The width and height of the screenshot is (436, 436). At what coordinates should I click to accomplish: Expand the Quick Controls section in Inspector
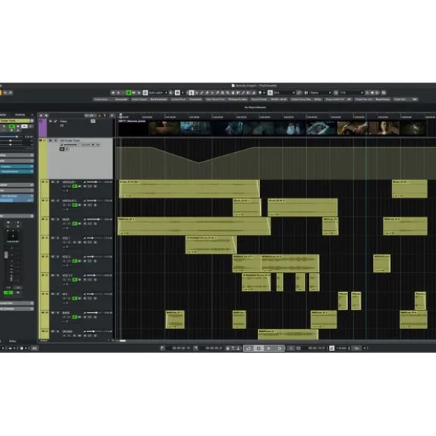pos(16,308)
